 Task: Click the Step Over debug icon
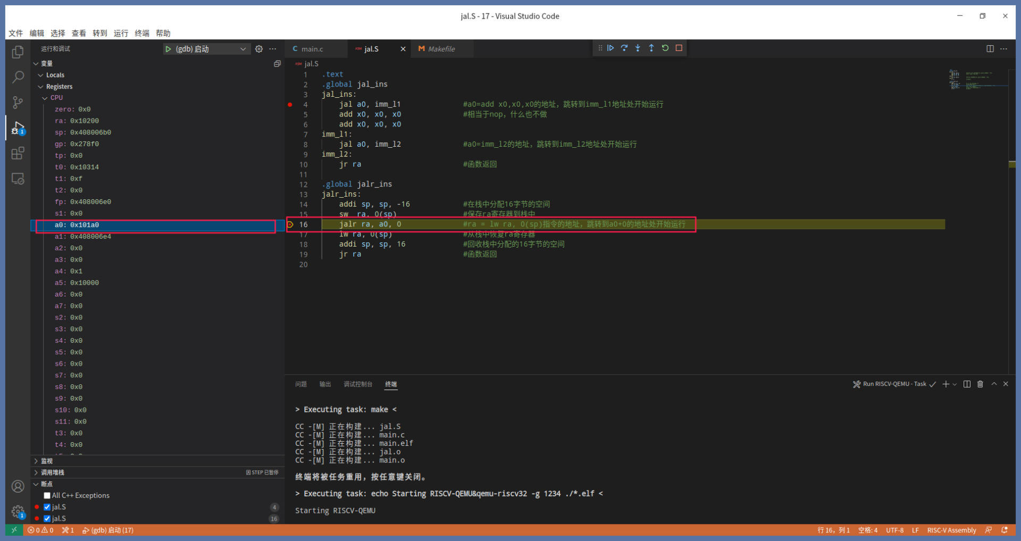click(624, 48)
